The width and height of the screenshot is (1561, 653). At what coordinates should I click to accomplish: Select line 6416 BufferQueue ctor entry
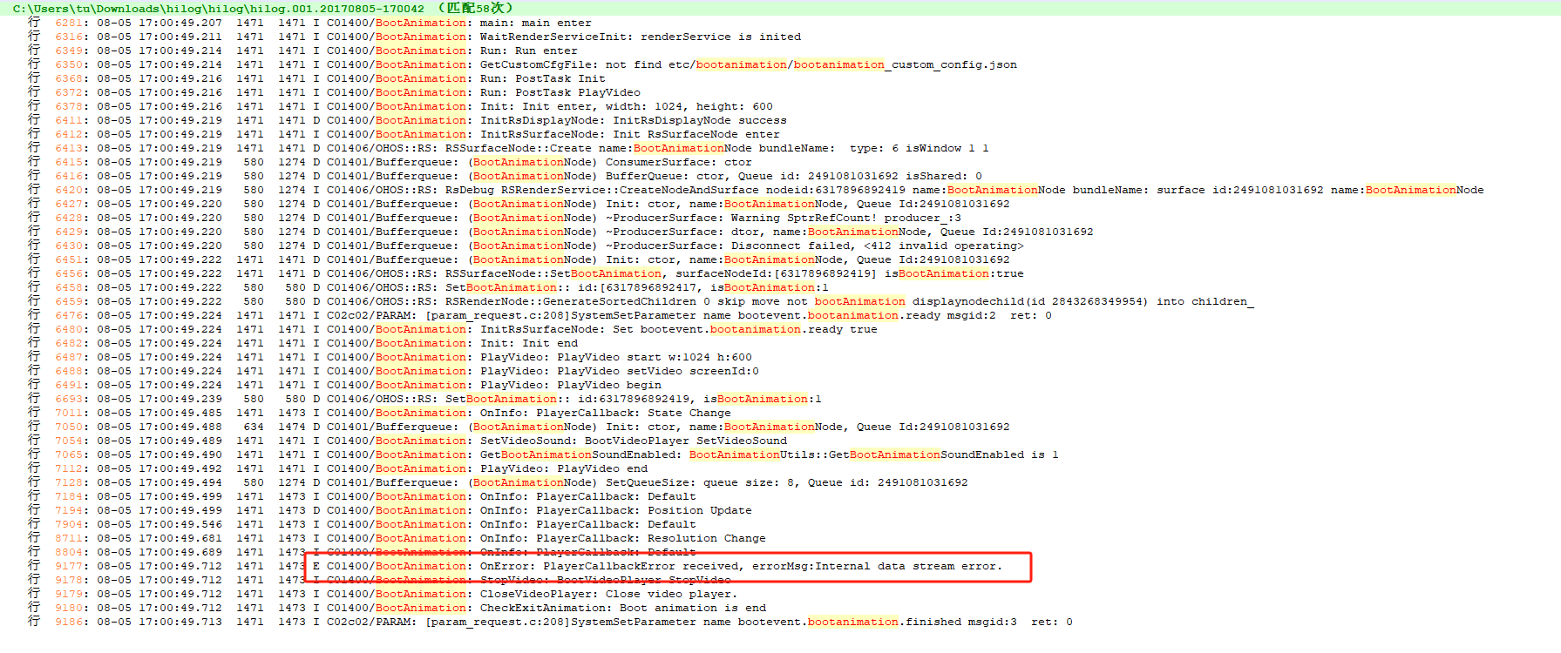(x=505, y=176)
